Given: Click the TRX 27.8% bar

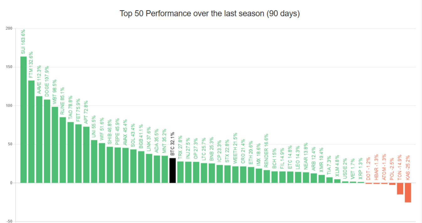Looking at the screenshot, I should click(180, 172).
